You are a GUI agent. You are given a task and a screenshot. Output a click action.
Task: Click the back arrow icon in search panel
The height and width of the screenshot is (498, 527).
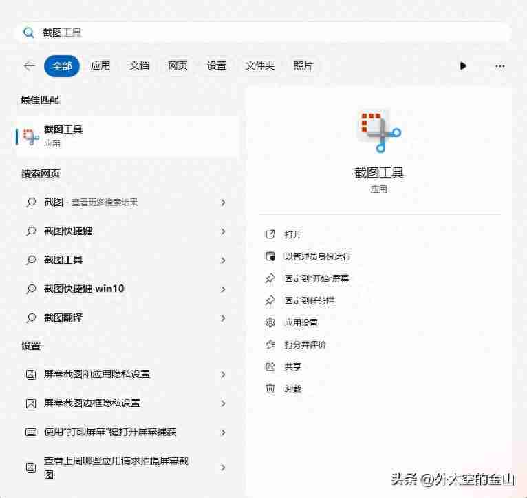pos(29,66)
